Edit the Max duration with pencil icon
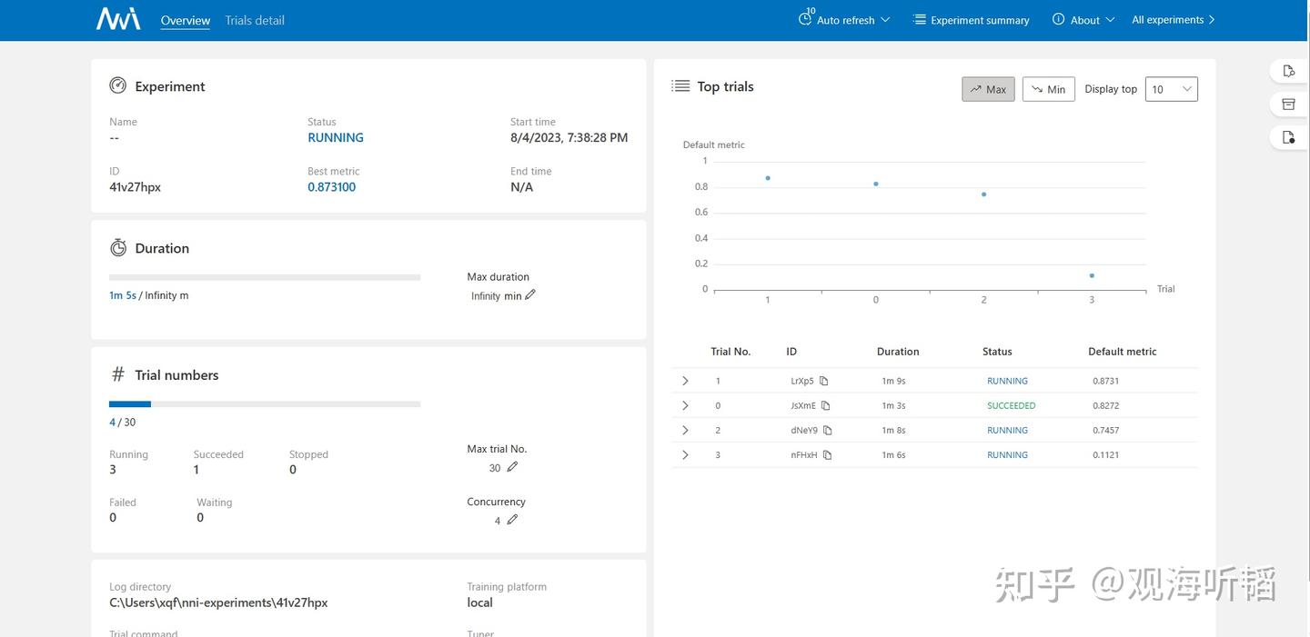 point(530,294)
